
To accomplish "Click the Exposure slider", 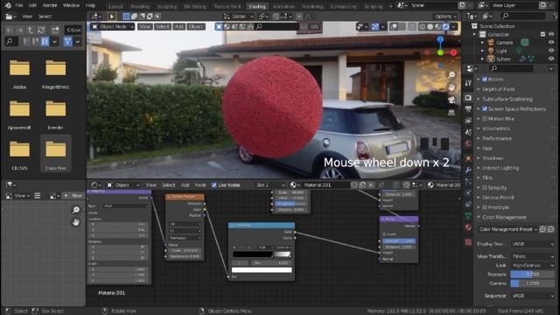I will click(533, 274).
